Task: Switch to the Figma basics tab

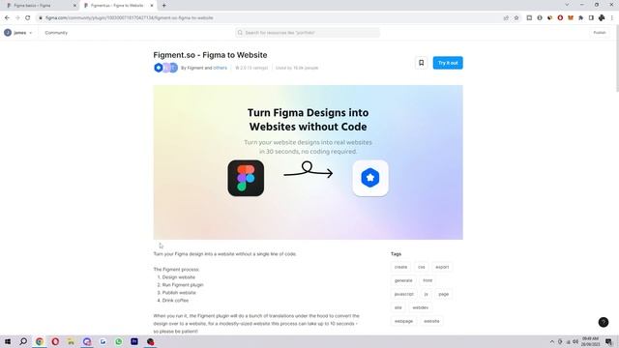Action: click(x=40, y=6)
